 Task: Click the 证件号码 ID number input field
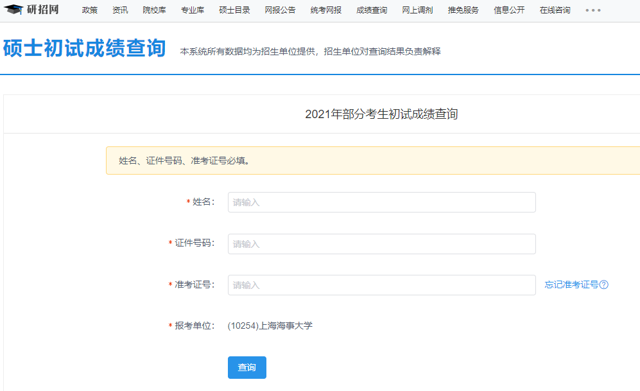coord(381,243)
